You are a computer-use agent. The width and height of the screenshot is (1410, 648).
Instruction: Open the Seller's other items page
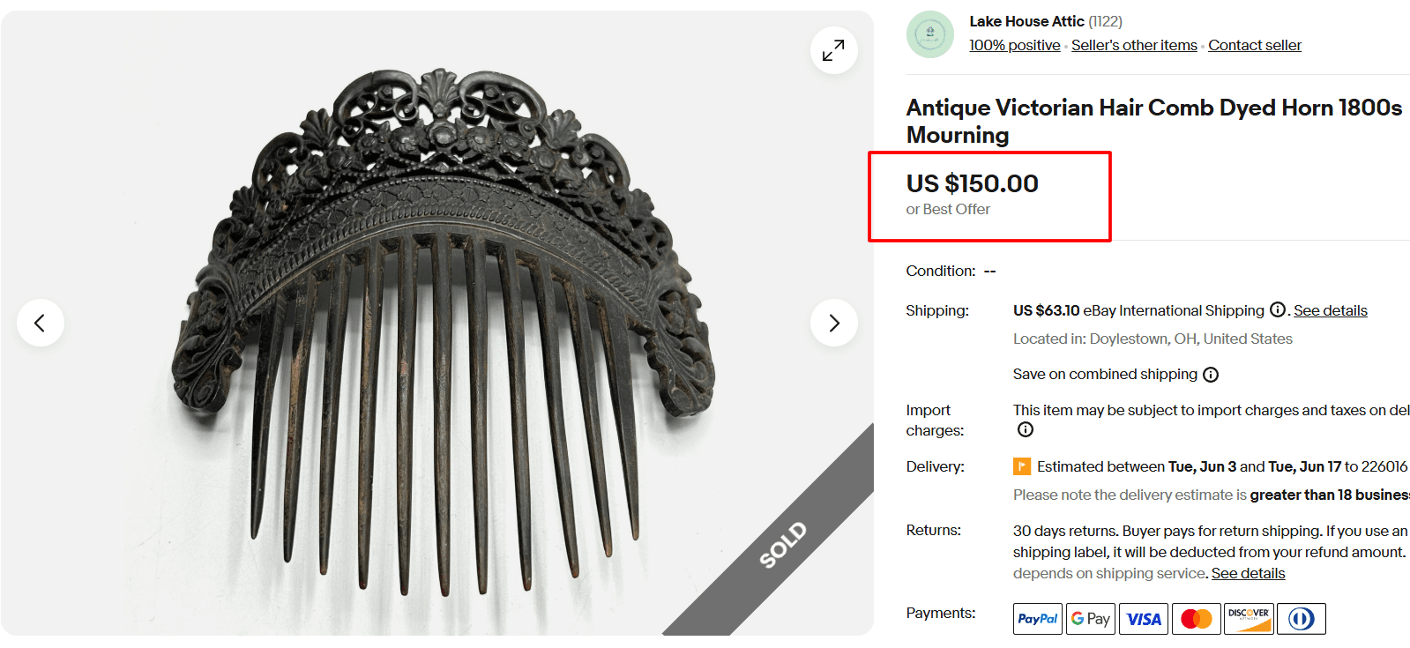pyautogui.click(x=1133, y=44)
